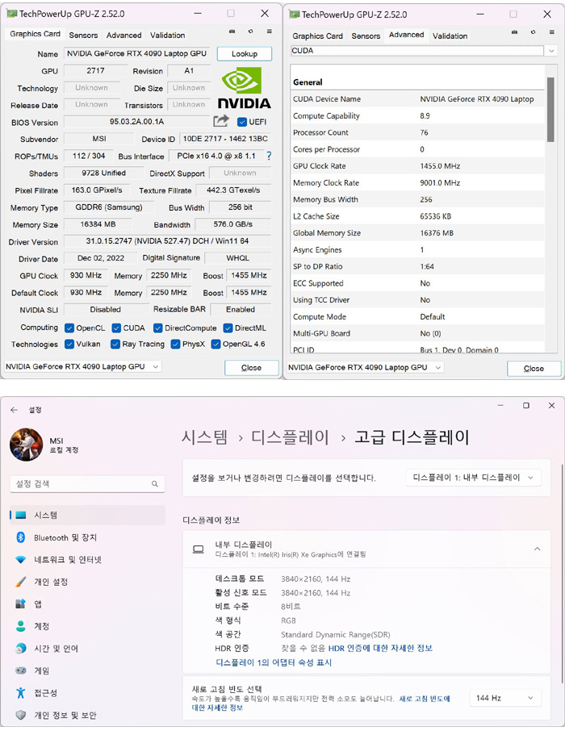Click the Settings back arrow
565x731 pixels.
click(x=14, y=410)
